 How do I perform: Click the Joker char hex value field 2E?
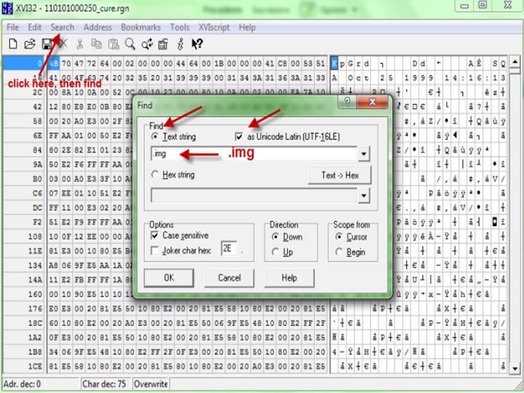click(229, 248)
